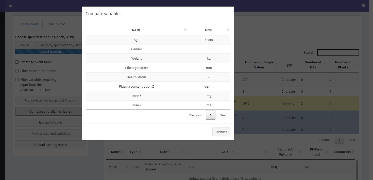Click the ug/ml unit cell
Image resolution: width=373 pixels, height=180 pixels.
tap(209, 86)
